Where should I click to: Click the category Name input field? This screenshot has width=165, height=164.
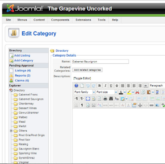tap(100, 62)
